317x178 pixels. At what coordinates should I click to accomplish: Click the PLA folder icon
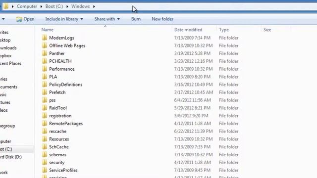coord(45,77)
